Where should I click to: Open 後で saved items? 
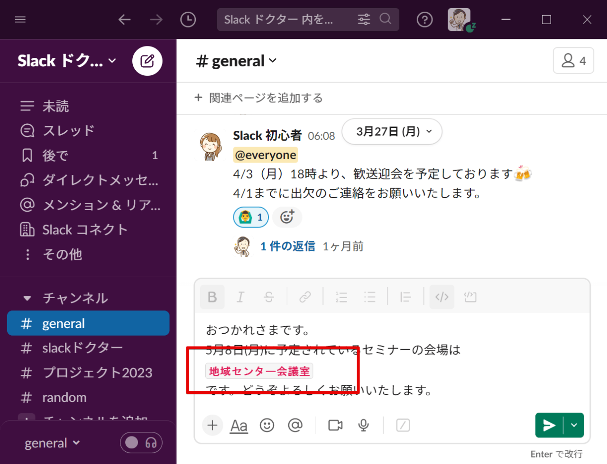tap(88, 155)
